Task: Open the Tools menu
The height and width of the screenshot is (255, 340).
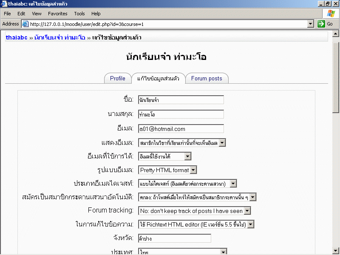Action: point(79,14)
